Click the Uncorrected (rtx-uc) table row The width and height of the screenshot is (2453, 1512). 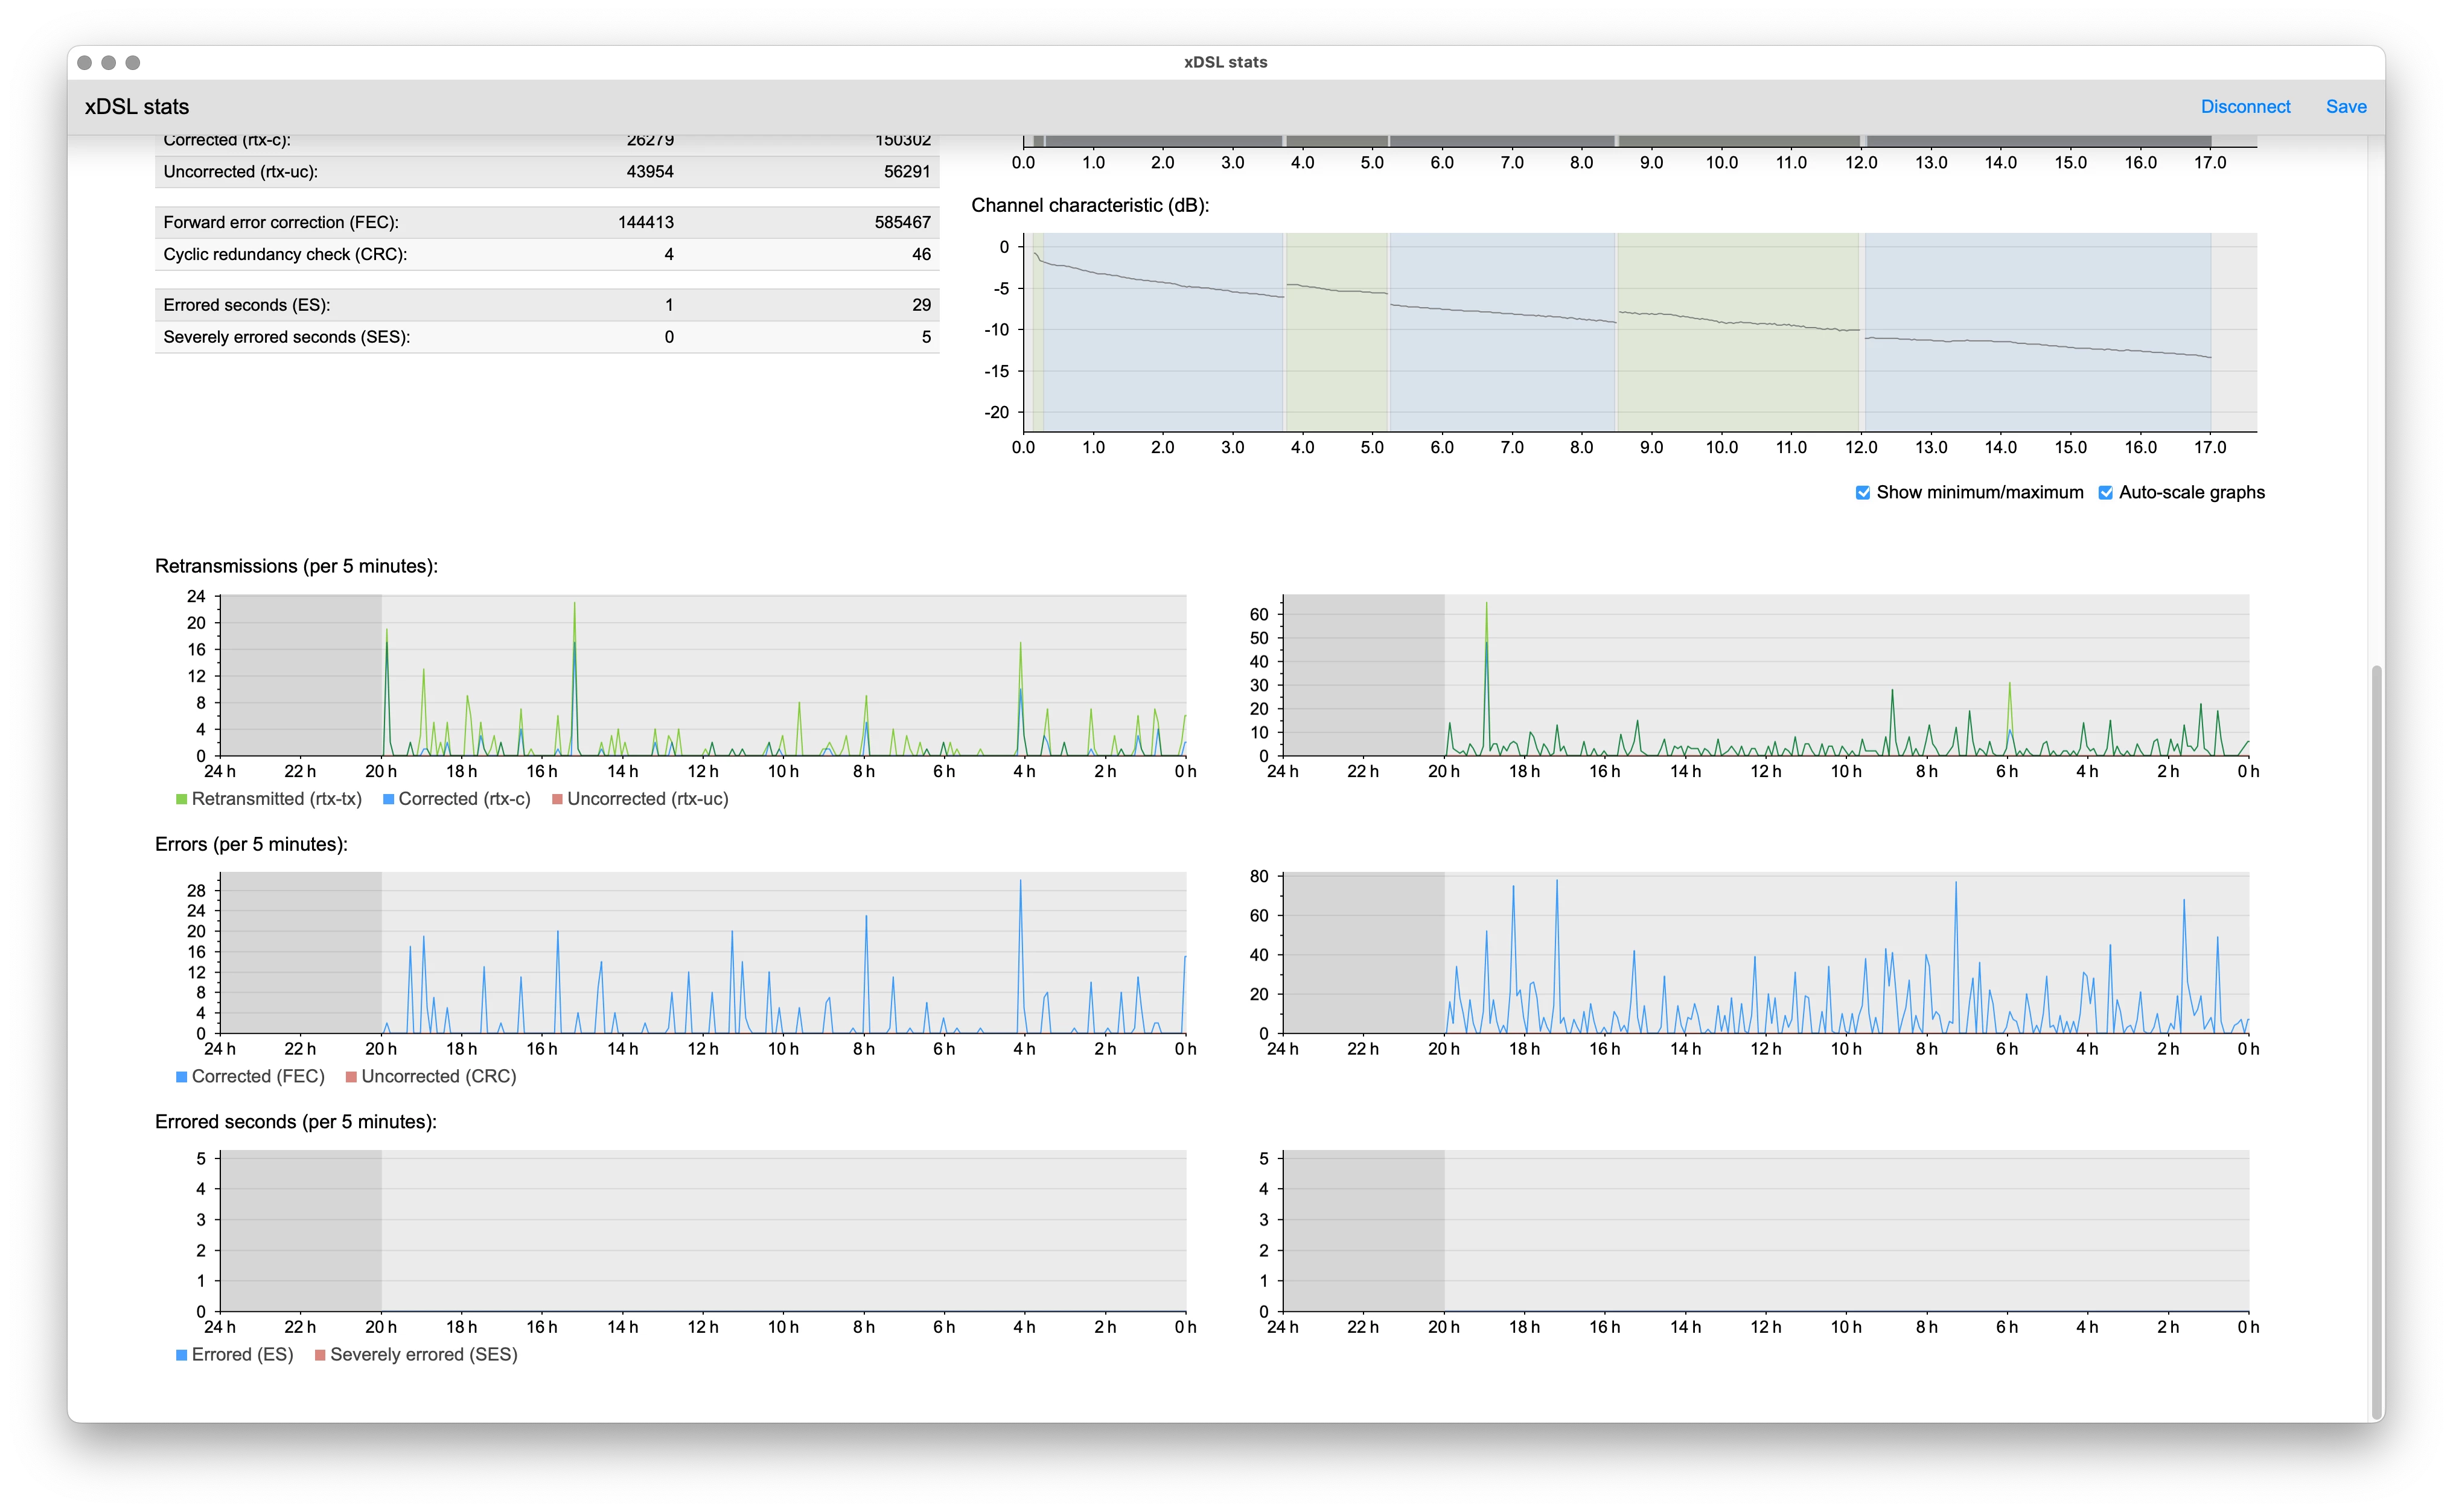[x=546, y=172]
